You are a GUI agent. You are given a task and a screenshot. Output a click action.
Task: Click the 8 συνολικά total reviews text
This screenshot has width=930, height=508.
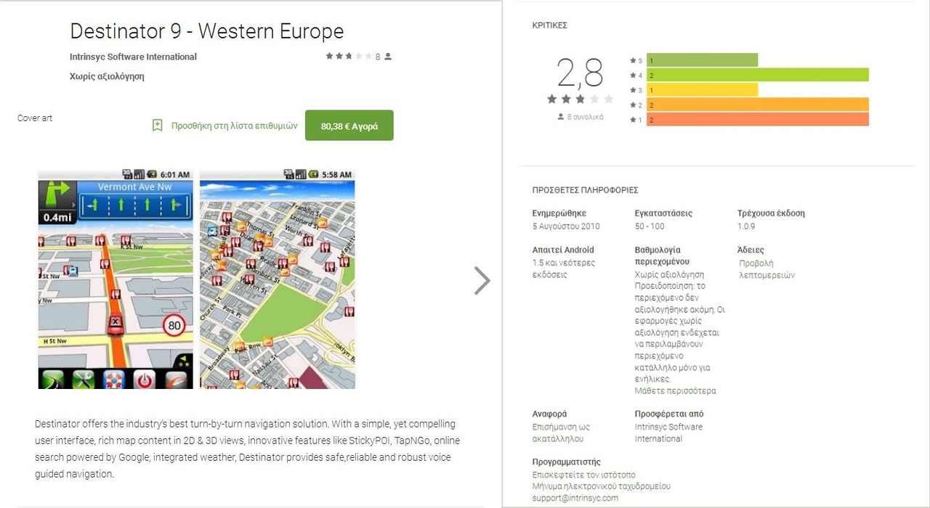586,117
